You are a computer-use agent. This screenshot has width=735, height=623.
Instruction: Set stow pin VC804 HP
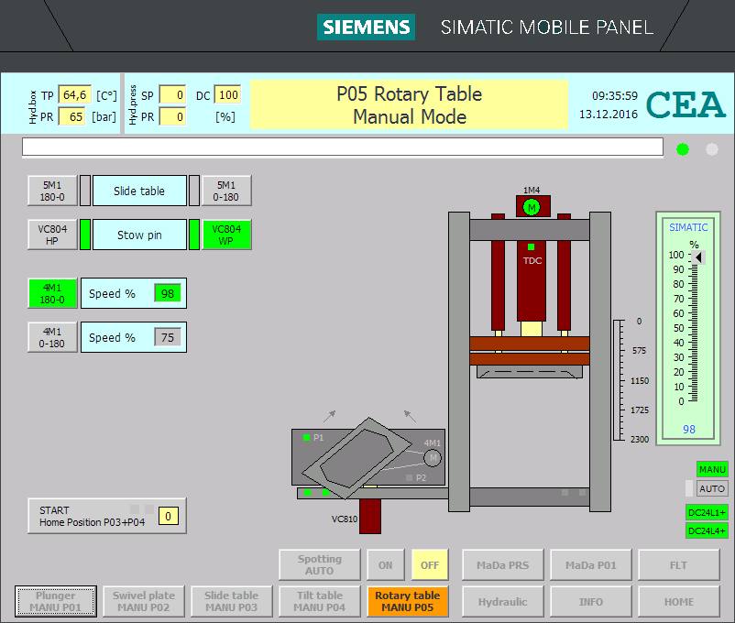[52, 235]
